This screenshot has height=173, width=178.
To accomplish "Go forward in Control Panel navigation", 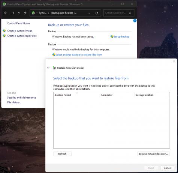I will click(x=13, y=13).
